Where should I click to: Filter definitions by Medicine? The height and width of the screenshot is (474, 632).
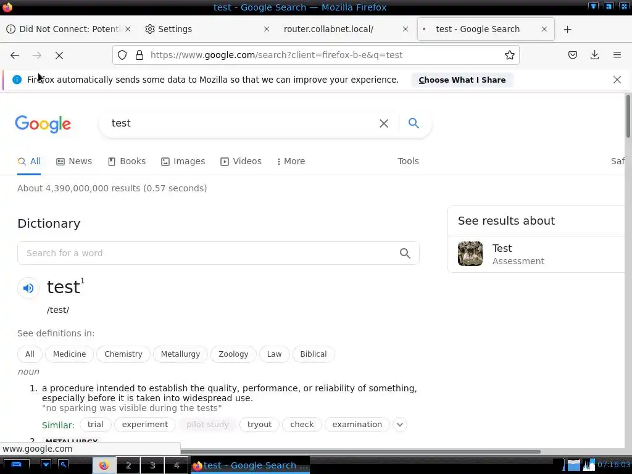coord(69,354)
